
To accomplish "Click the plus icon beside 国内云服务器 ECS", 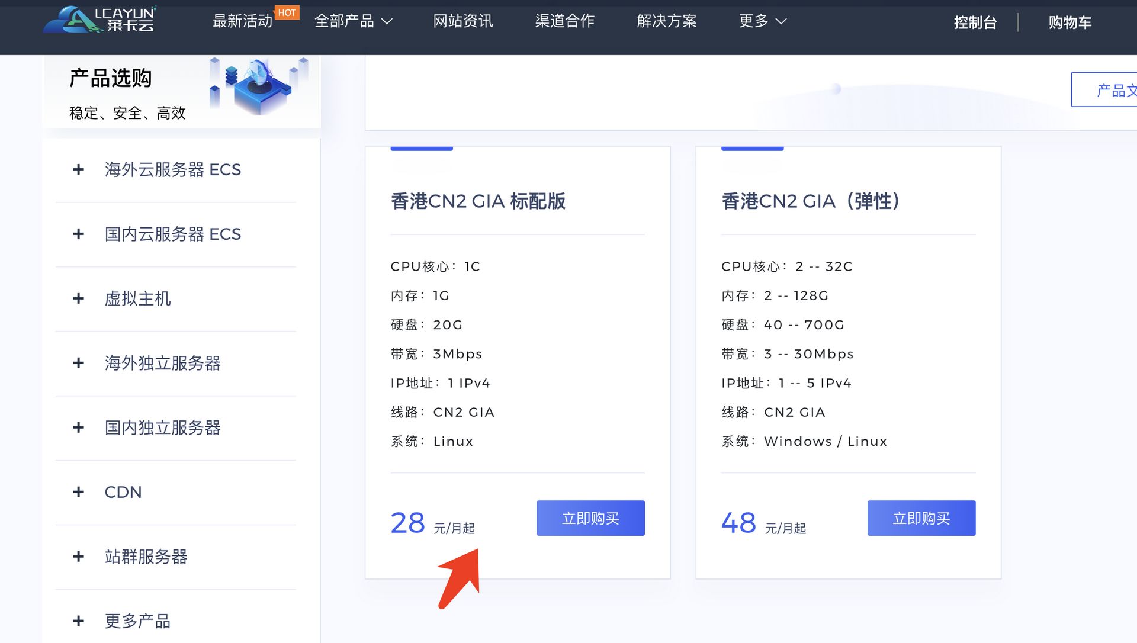I will coord(78,234).
